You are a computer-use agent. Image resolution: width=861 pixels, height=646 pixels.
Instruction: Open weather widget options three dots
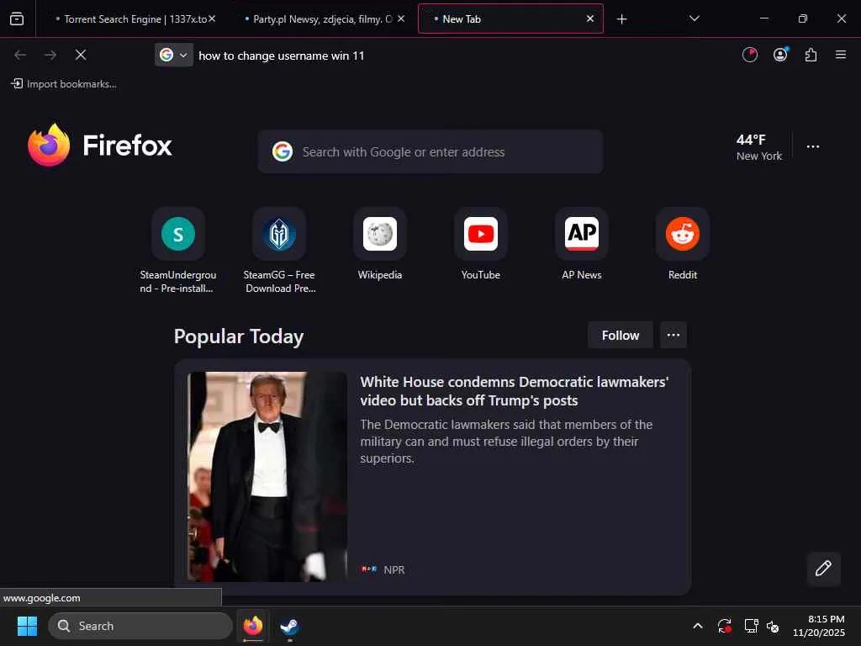point(813,146)
